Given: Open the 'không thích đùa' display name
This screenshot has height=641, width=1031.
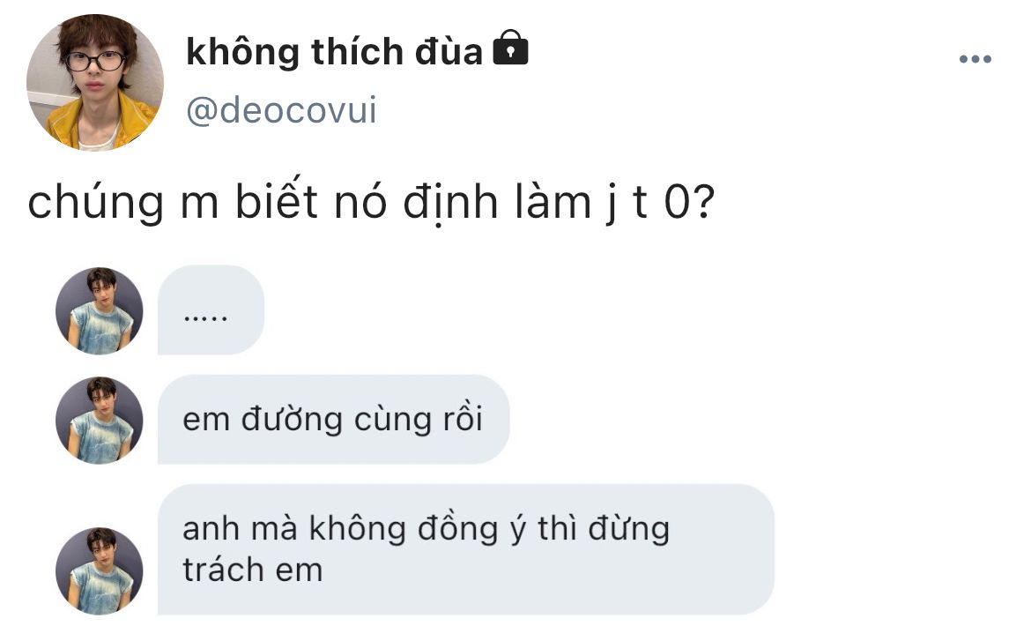Looking at the screenshot, I should coord(334,51).
